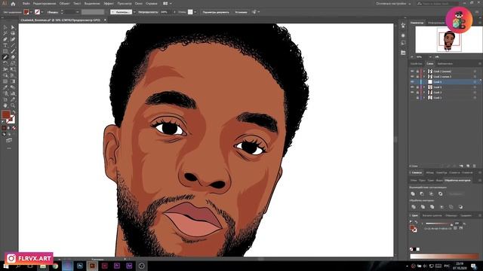Screen dimensions: 483x271
Task: Select the Paintbrush tool
Action: pos(13,51)
